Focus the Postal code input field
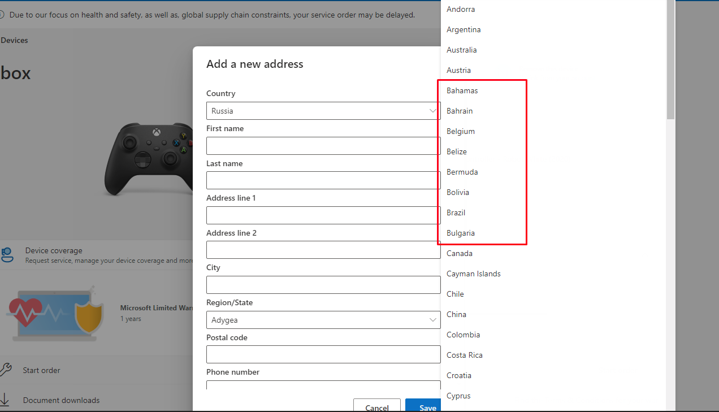 [323, 354]
